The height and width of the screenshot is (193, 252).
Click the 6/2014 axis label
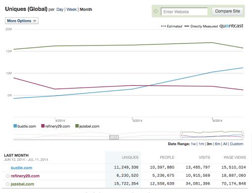point(217,121)
